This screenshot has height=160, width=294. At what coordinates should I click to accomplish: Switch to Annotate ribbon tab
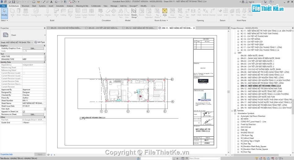tap(60, 6)
